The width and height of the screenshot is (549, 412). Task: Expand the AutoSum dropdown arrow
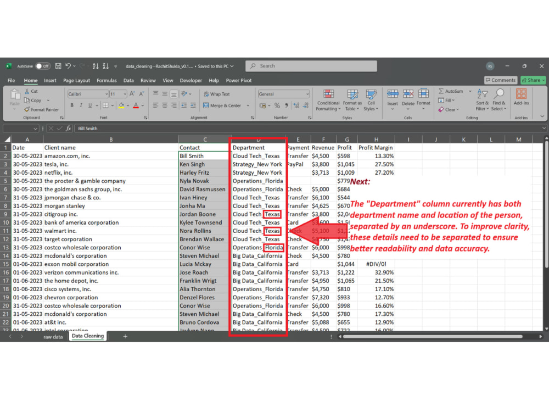click(470, 91)
